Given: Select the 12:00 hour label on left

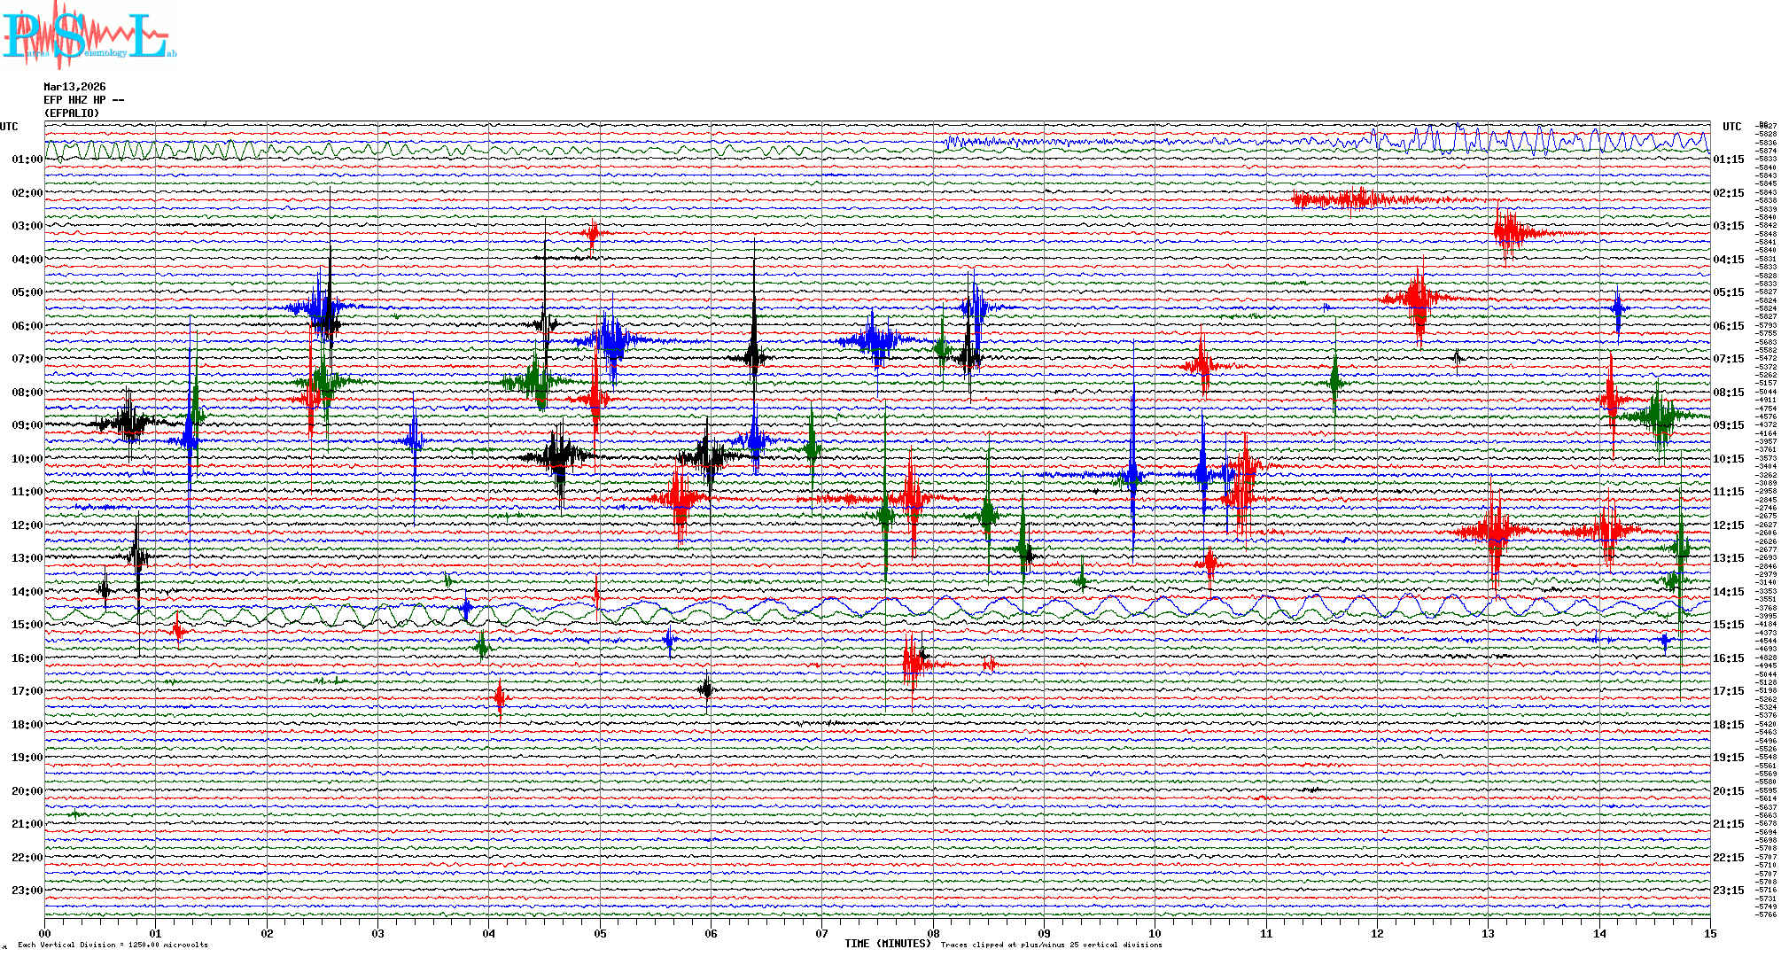Looking at the screenshot, I should pyautogui.click(x=27, y=525).
